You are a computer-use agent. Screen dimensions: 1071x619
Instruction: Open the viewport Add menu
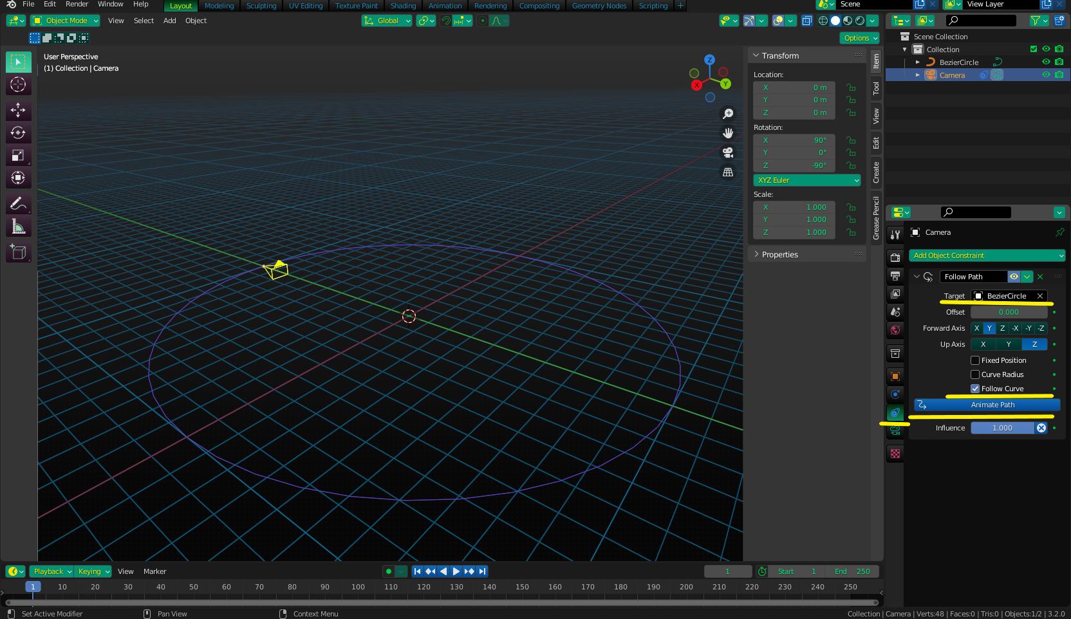click(x=169, y=21)
